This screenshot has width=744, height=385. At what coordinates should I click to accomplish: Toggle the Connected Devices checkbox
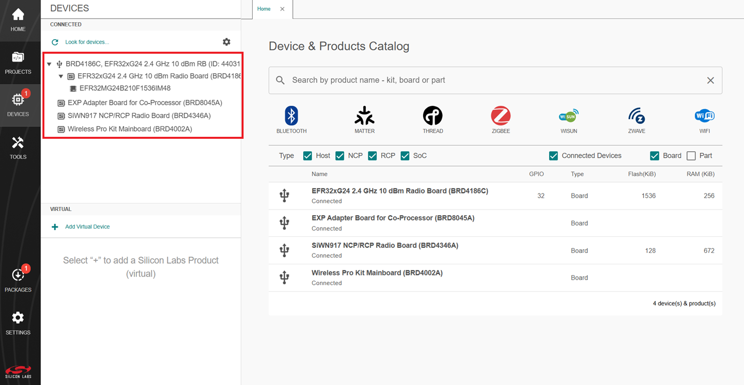[553, 156]
